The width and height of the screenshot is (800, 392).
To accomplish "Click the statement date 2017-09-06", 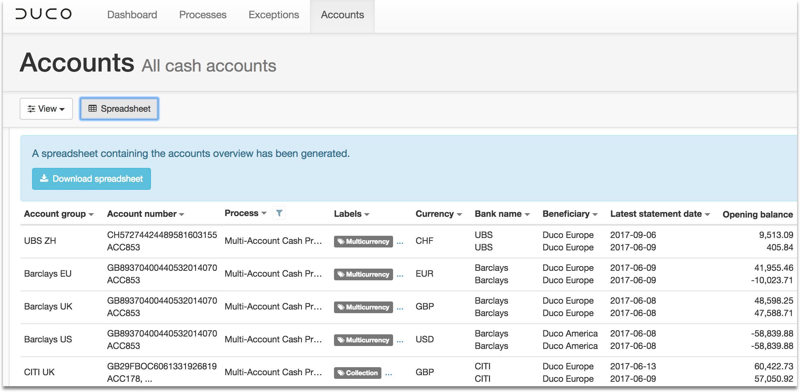I will tap(633, 235).
